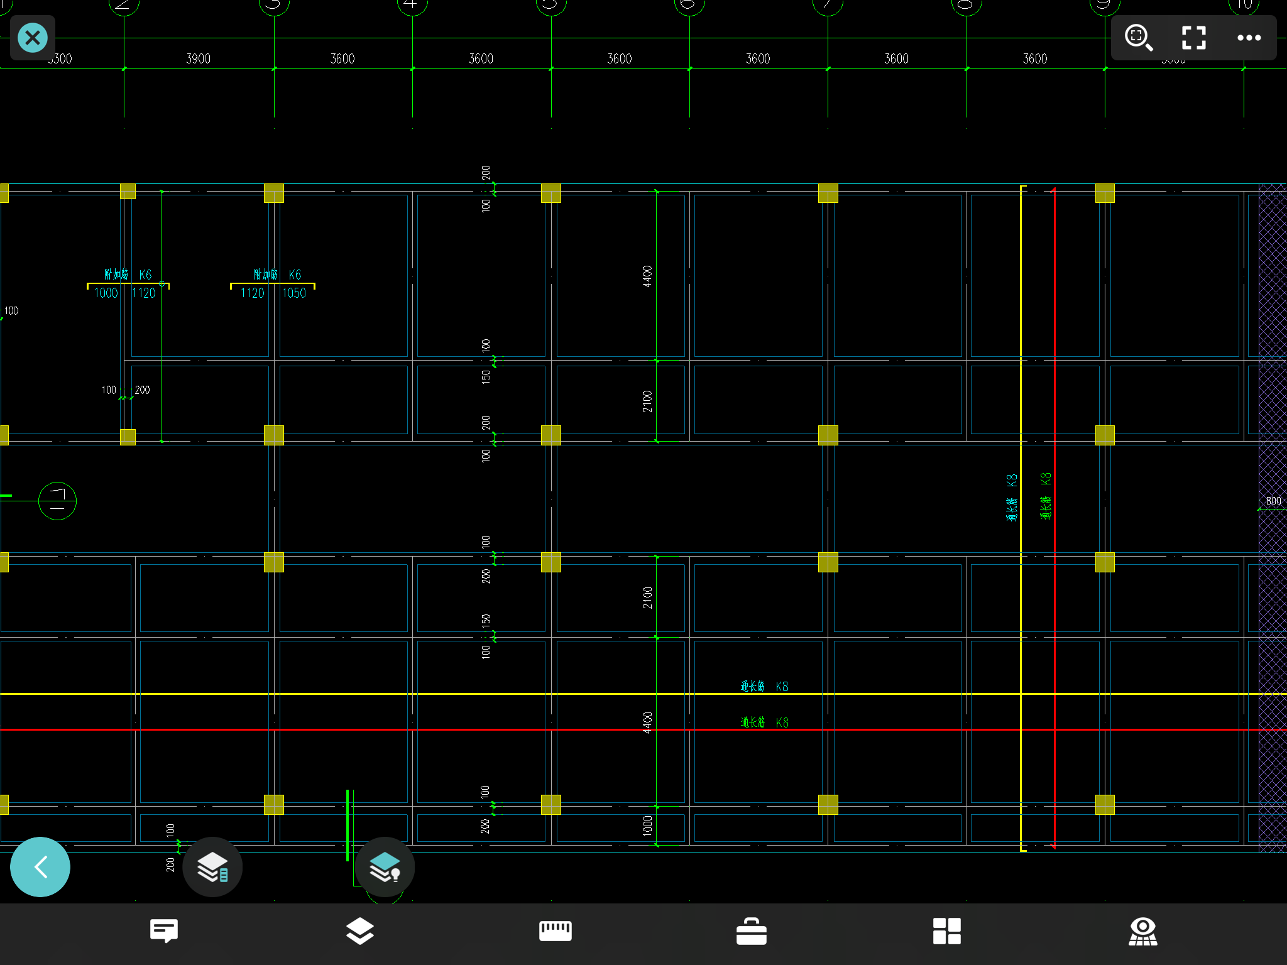
Task: Open the layout grid view switcher
Action: (947, 931)
